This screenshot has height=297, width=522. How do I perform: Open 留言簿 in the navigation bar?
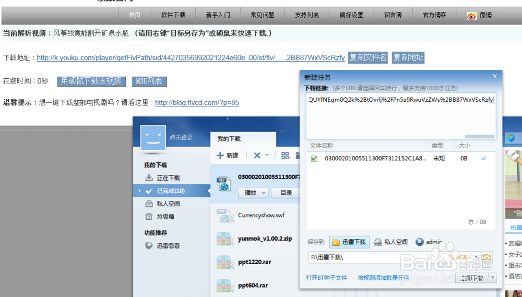(393, 15)
